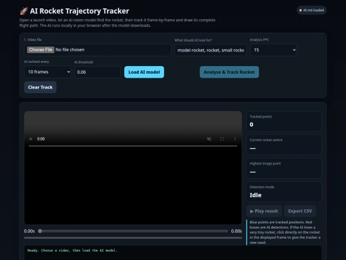Viewport: 346px width, 260px height.
Task: Click the Tracked points value 0
Action: pyautogui.click(x=251, y=125)
